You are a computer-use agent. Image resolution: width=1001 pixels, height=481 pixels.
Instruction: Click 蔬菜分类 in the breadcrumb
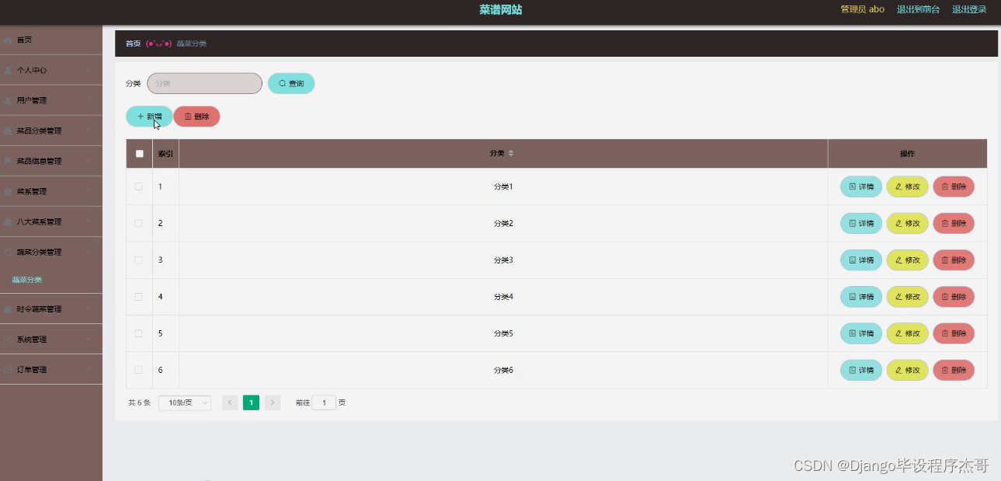pyautogui.click(x=191, y=44)
